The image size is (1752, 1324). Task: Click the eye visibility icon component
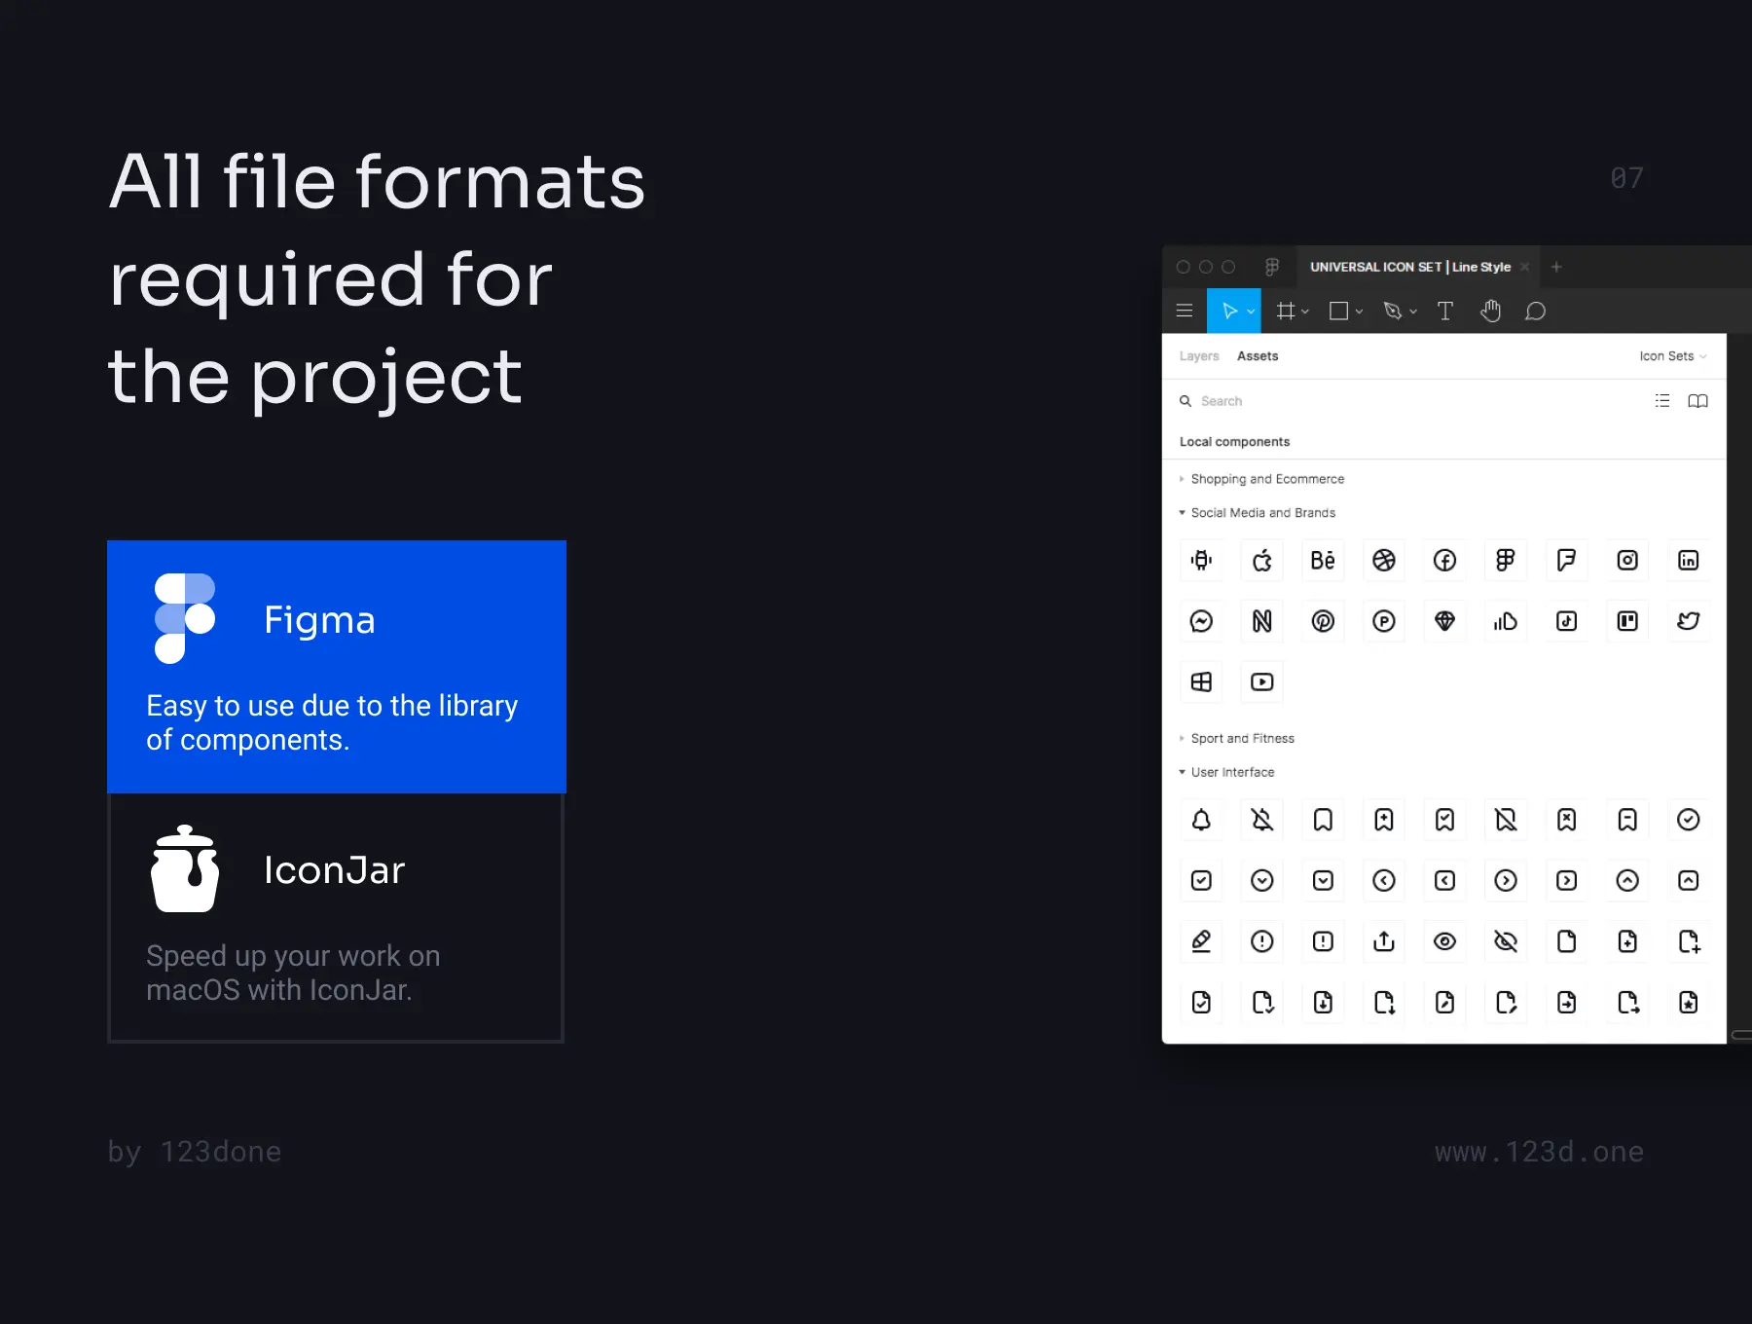coord(1444,941)
